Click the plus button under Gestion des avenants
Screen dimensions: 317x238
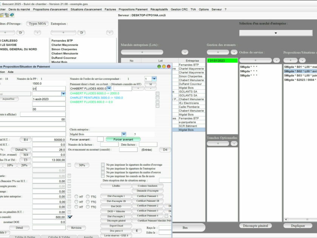pos(218,52)
